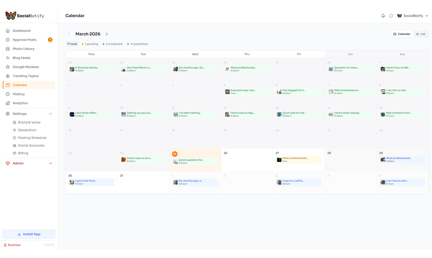The height and width of the screenshot is (258, 432).
Task: Open the Photo Library
Action: click(24, 49)
